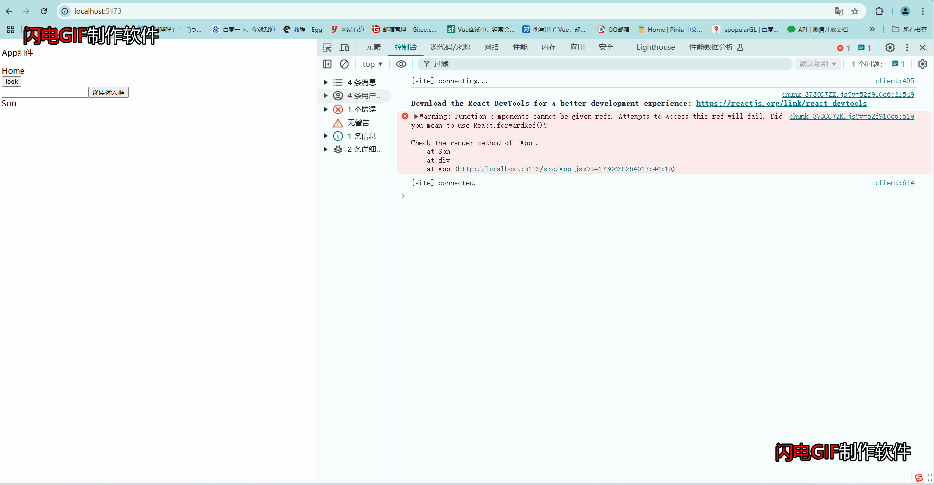Open the Lighthouse tab
The height and width of the screenshot is (485, 934).
tap(656, 47)
